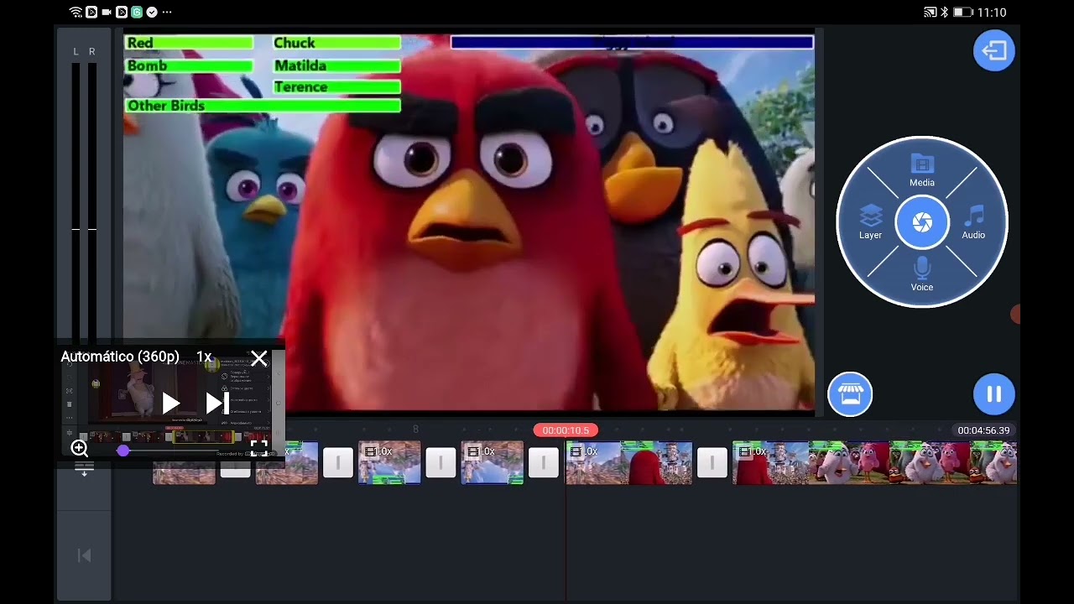Change mini player 1x playback speed
Image resolution: width=1074 pixels, height=604 pixels.
[x=204, y=357]
